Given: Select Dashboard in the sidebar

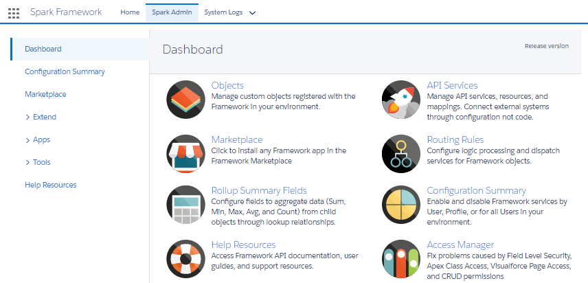Looking at the screenshot, I should pyautogui.click(x=80, y=49).
